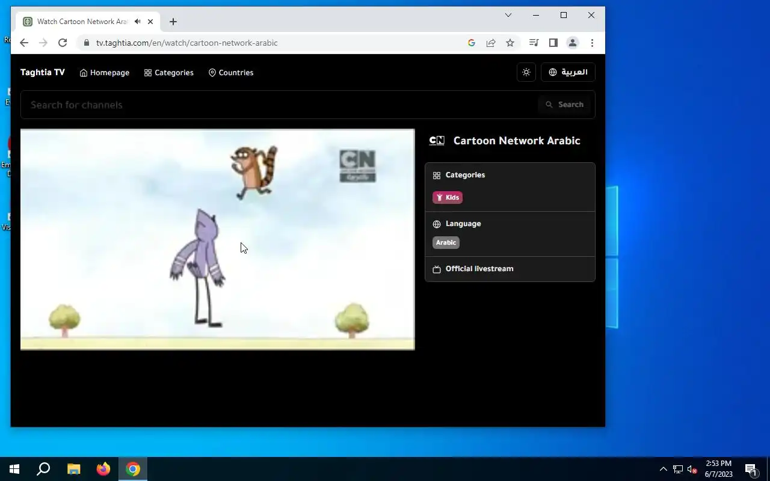Open File Explorer from taskbar
Screen dimensions: 770x481
pyautogui.click(x=73, y=469)
